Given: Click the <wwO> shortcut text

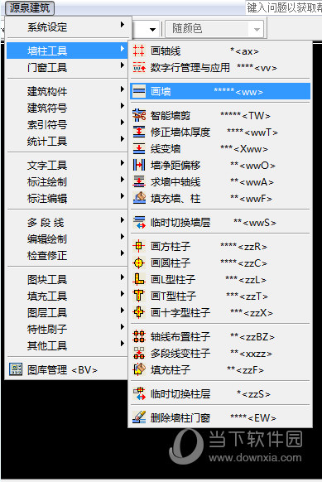Looking at the screenshot, I should point(257,166).
